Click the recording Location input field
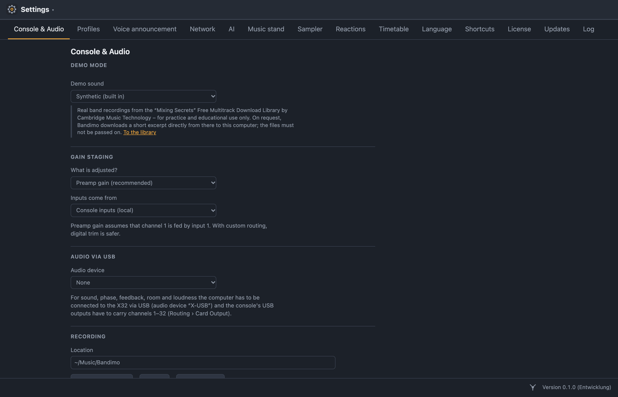 (x=203, y=363)
